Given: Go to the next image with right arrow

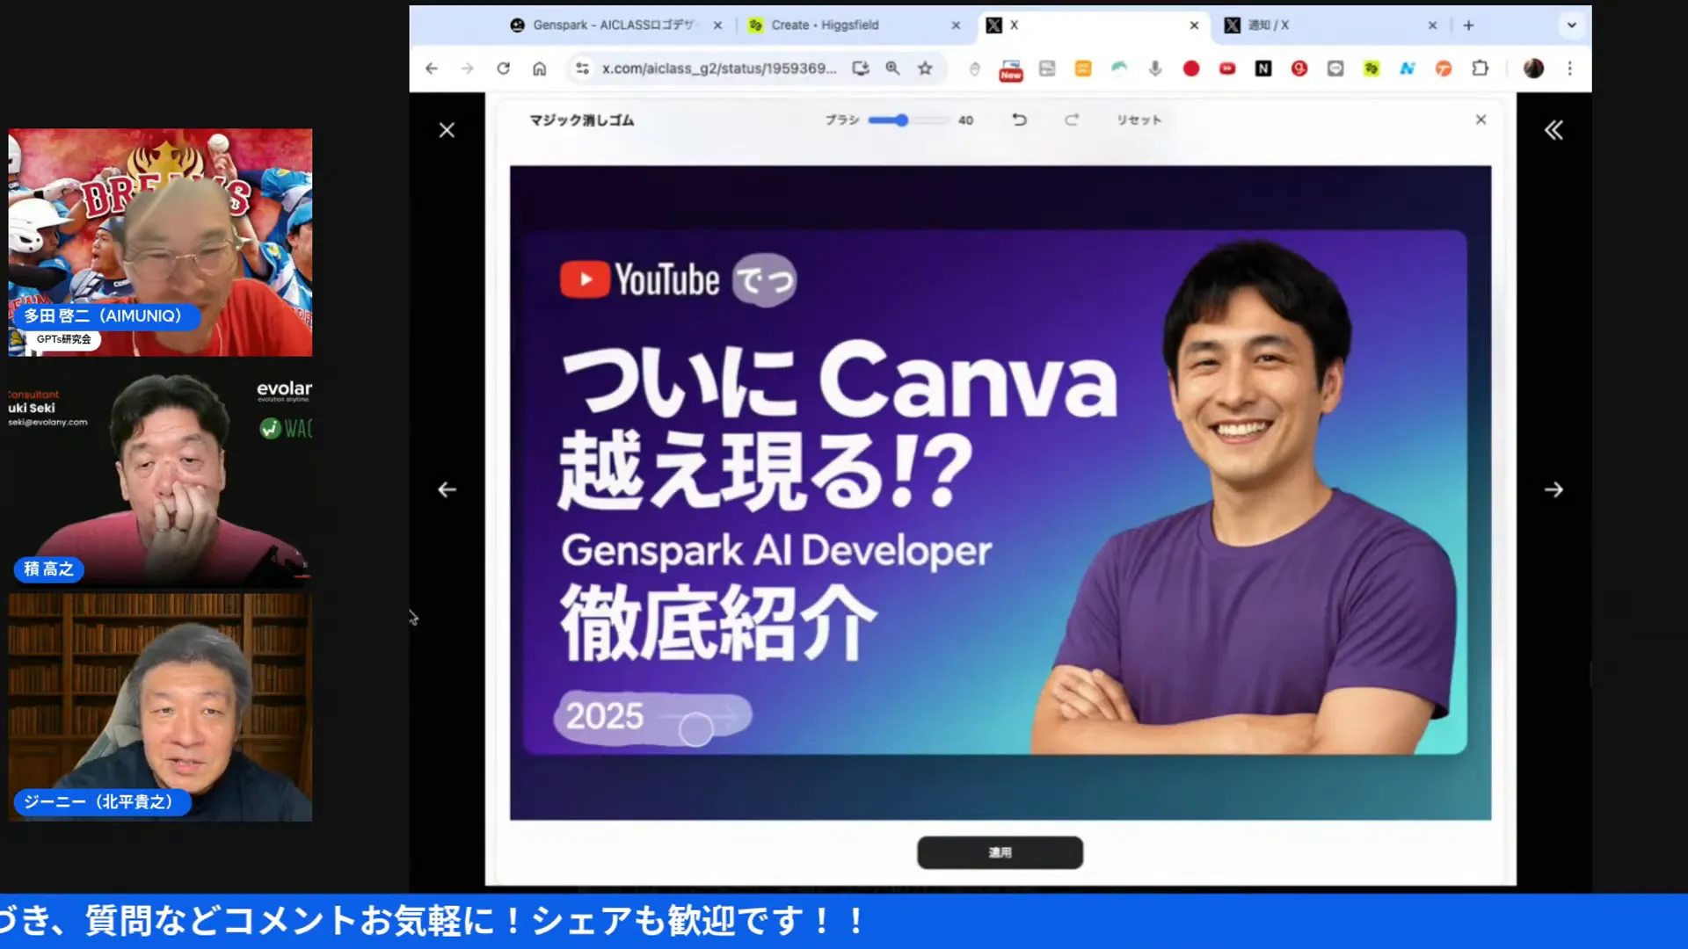Looking at the screenshot, I should tap(1553, 489).
